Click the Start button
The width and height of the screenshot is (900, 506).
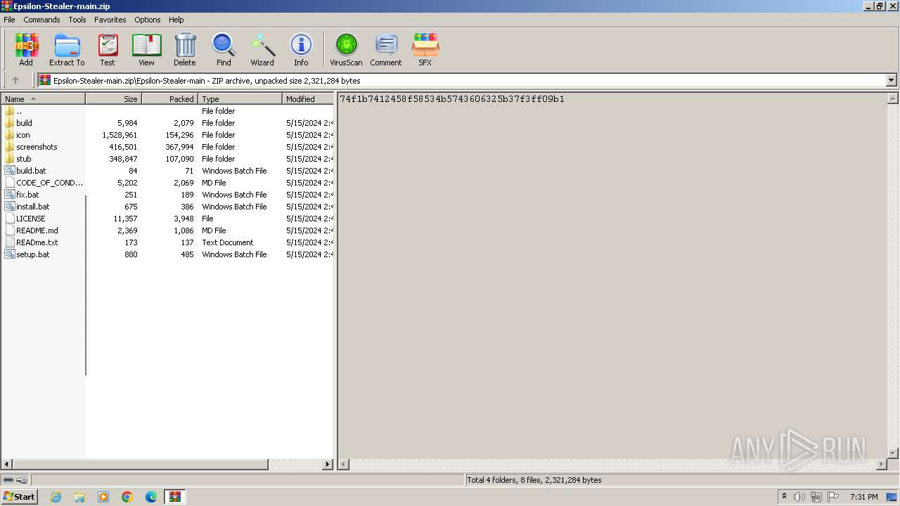point(19,497)
